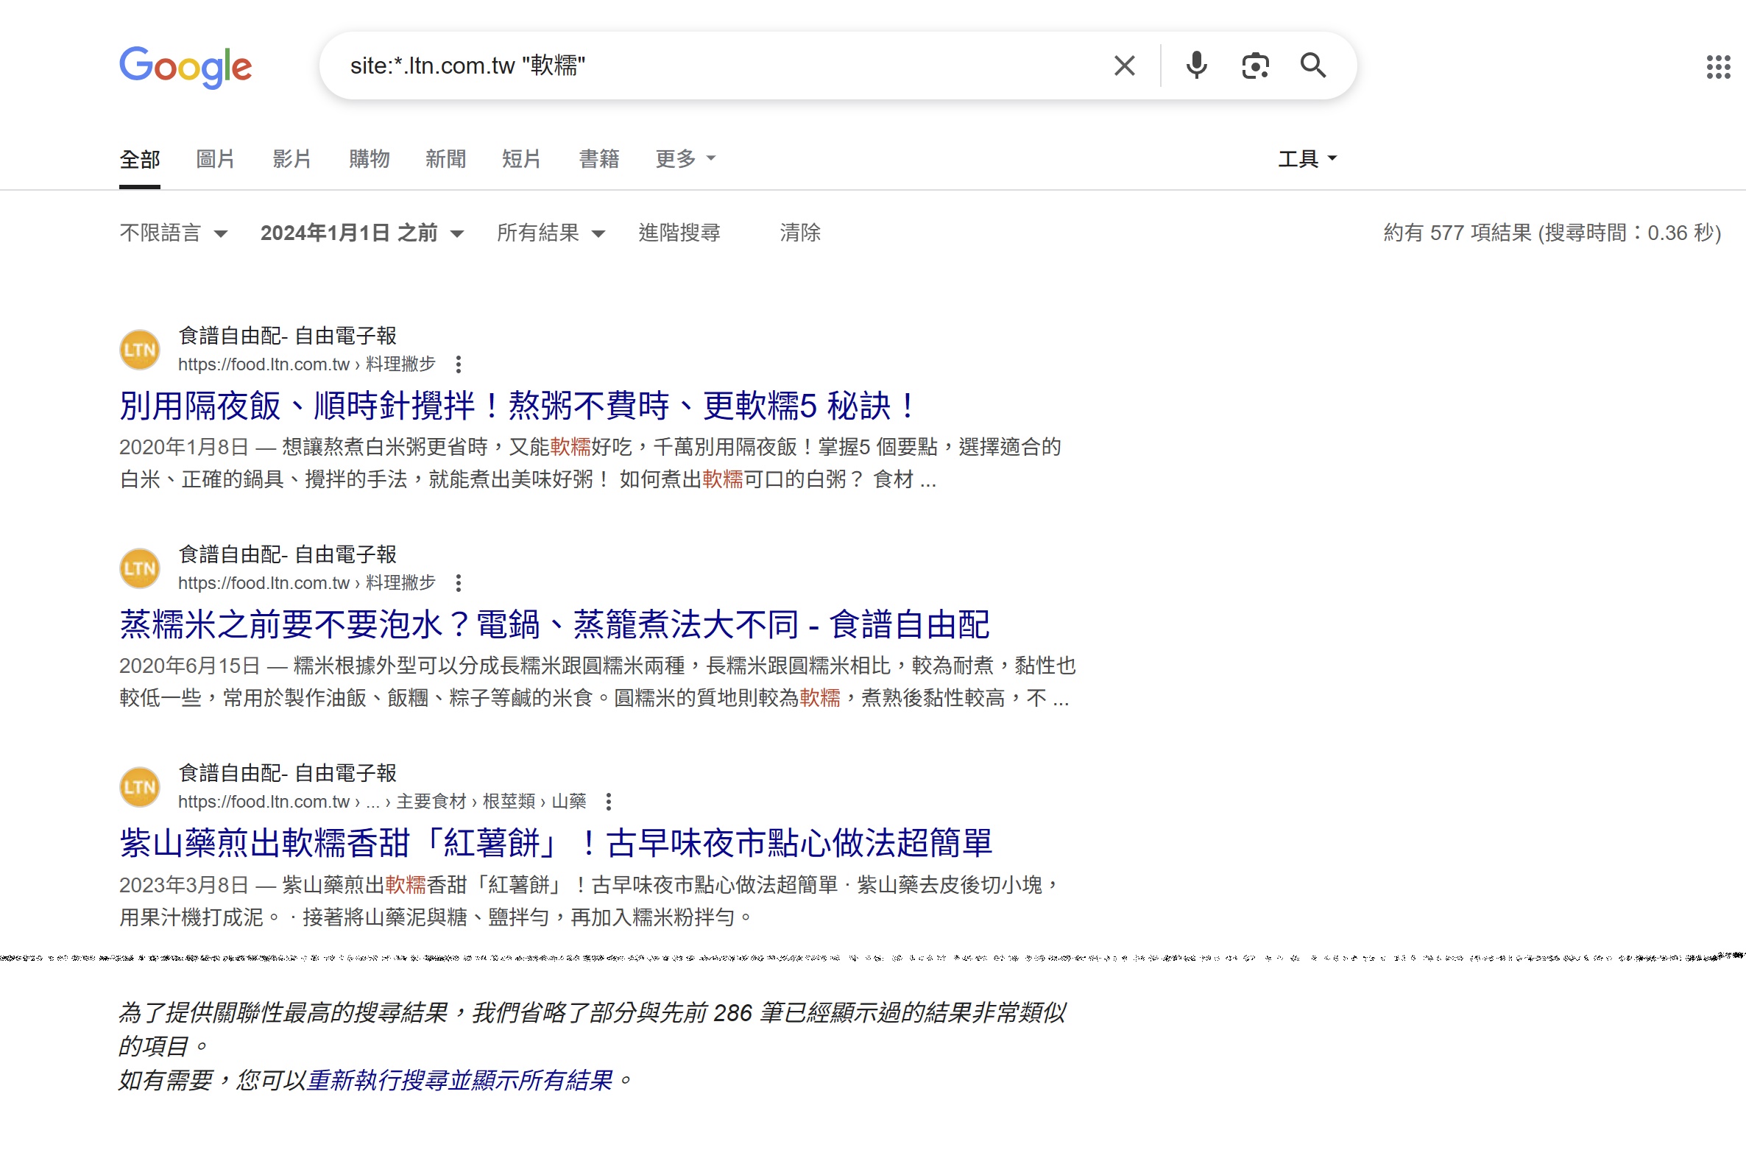Image resolution: width=1746 pixels, height=1150 pixels.
Task: Click the Google logo
Action: click(185, 66)
